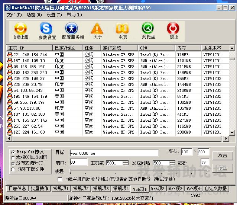Click the 到托盘 icon to minimize to tray

click(x=148, y=29)
